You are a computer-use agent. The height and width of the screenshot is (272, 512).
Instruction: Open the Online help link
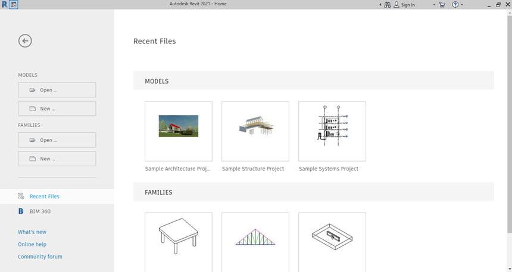(x=32, y=244)
